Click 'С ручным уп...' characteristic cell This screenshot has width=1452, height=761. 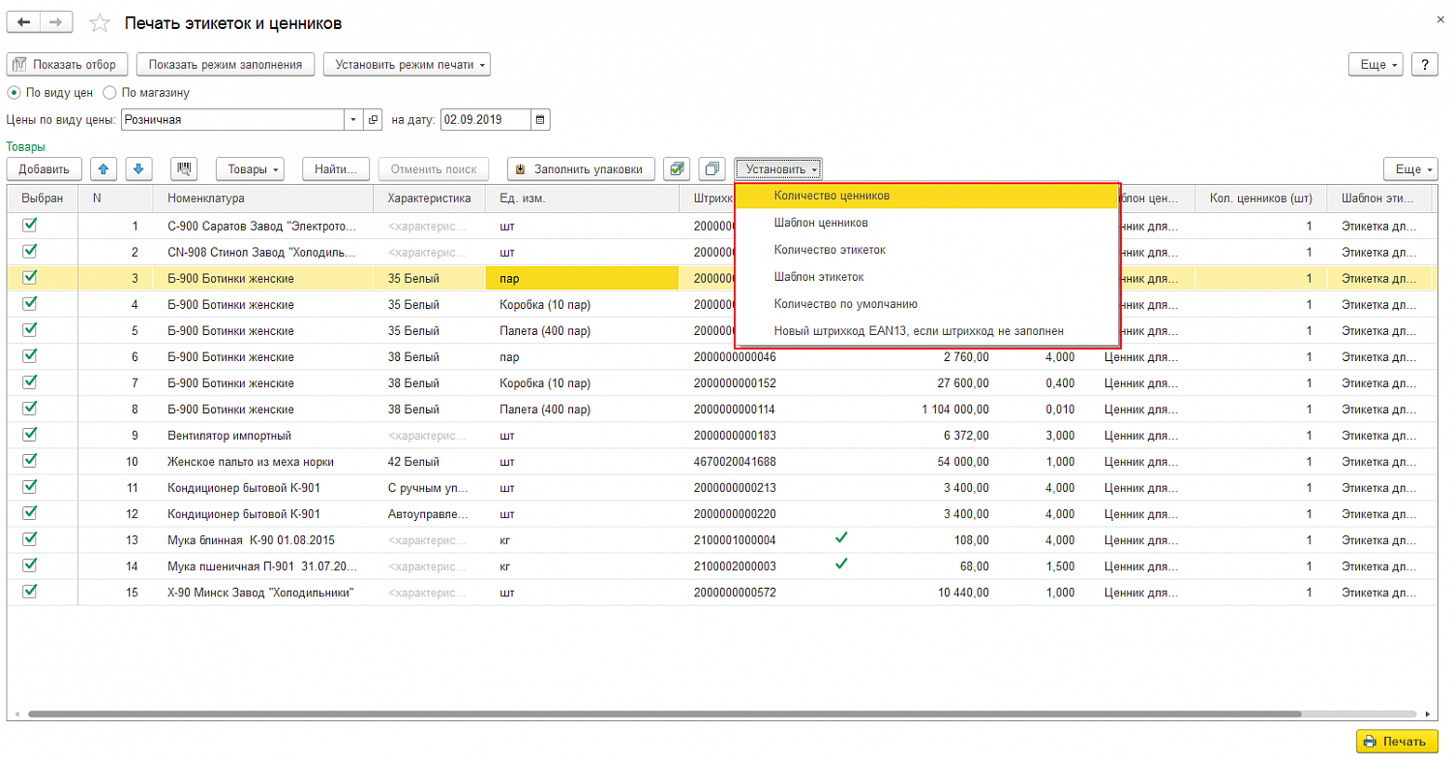click(x=429, y=488)
